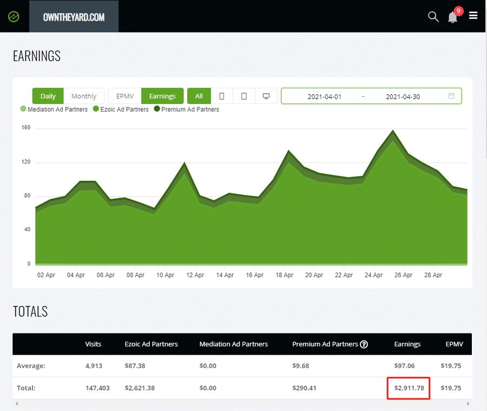Click the Premium Ad Partners help icon

pyautogui.click(x=364, y=344)
